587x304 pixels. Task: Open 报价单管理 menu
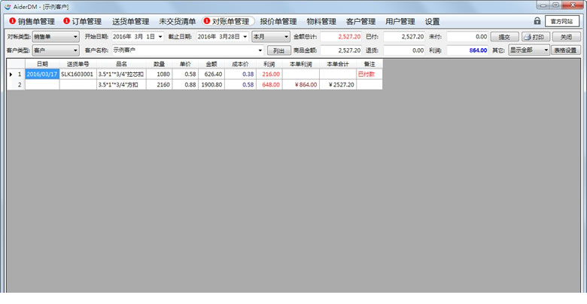pyautogui.click(x=278, y=21)
